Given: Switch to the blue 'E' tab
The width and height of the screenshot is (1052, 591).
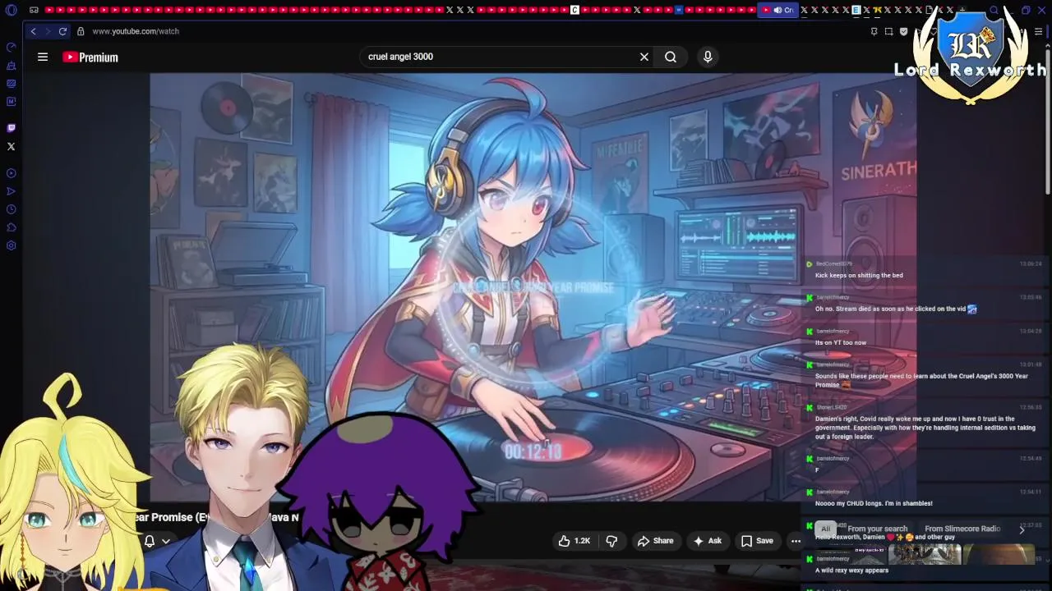Looking at the screenshot, I should [x=856, y=10].
